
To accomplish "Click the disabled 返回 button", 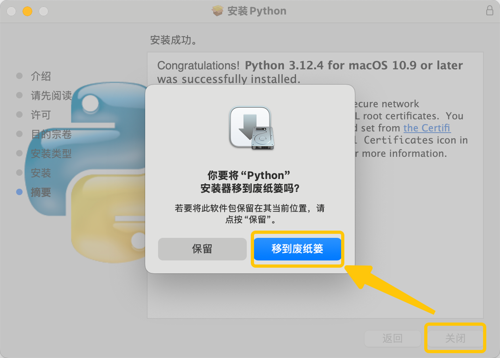I will tap(392, 338).
